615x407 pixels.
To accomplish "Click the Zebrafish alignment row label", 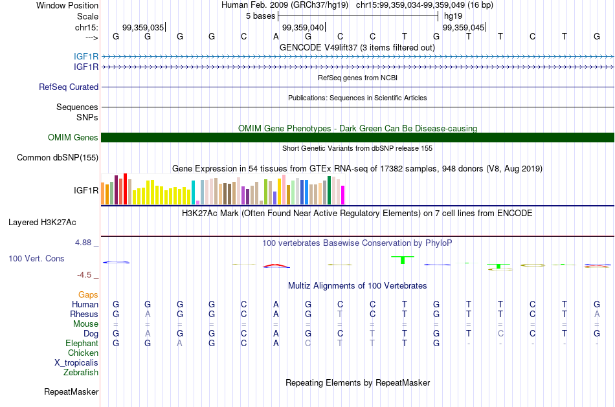I will coord(81,372).
